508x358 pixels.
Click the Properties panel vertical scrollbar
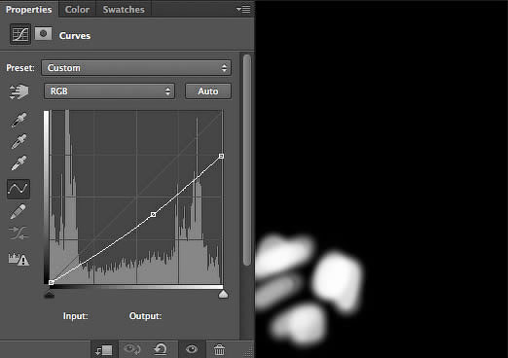click(247, 160)
